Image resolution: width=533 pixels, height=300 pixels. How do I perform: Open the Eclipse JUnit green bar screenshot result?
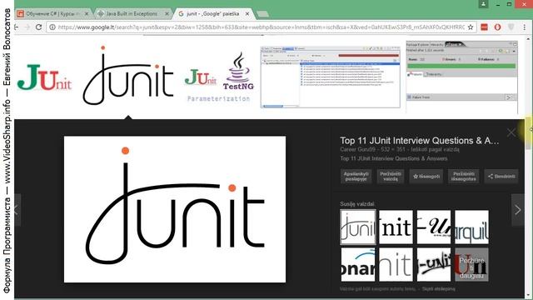tap(461, 77)
